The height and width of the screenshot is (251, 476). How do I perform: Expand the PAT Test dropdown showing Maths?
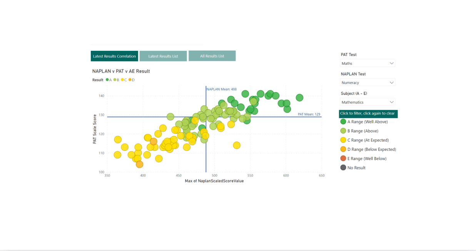pyautogui.click(x=367, y=64)
